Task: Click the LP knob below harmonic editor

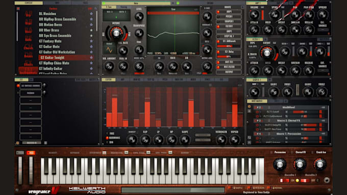Action: pos(158,140)
